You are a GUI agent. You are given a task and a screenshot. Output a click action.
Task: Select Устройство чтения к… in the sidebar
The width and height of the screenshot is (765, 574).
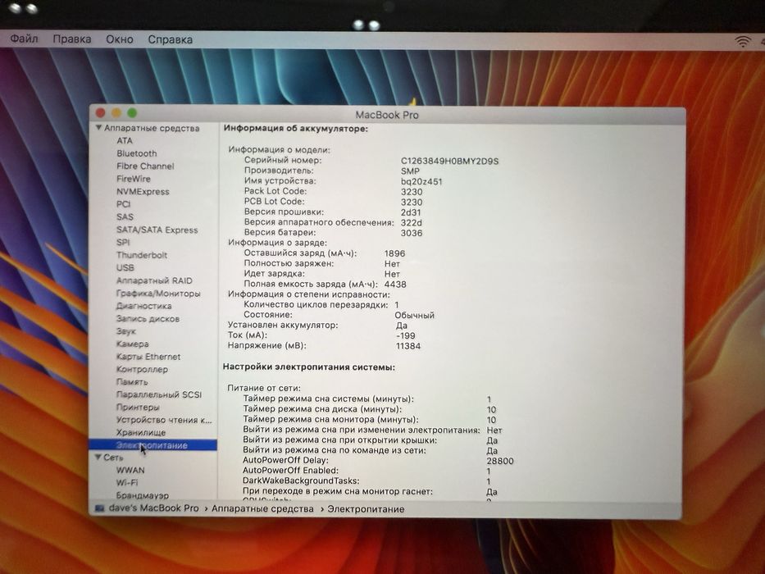pyautogui.click(x=164, y=420)
